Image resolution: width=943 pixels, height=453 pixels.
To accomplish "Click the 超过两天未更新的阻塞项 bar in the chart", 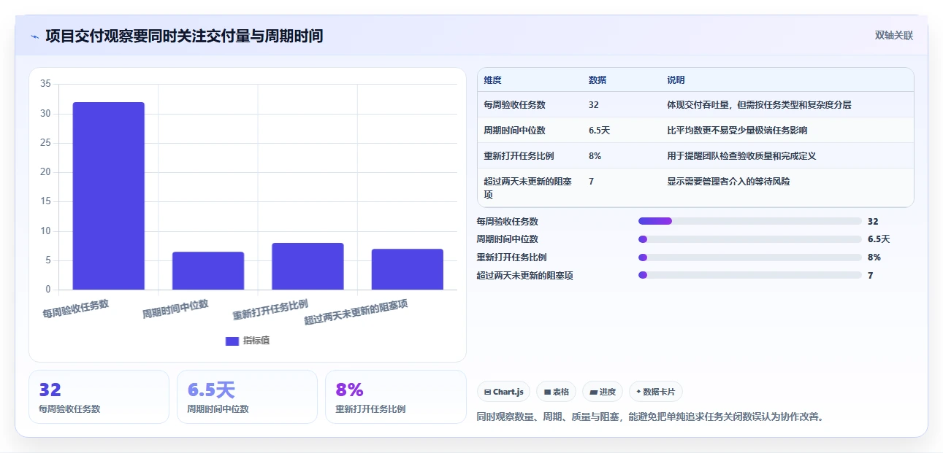I will [x=408, y=269].
